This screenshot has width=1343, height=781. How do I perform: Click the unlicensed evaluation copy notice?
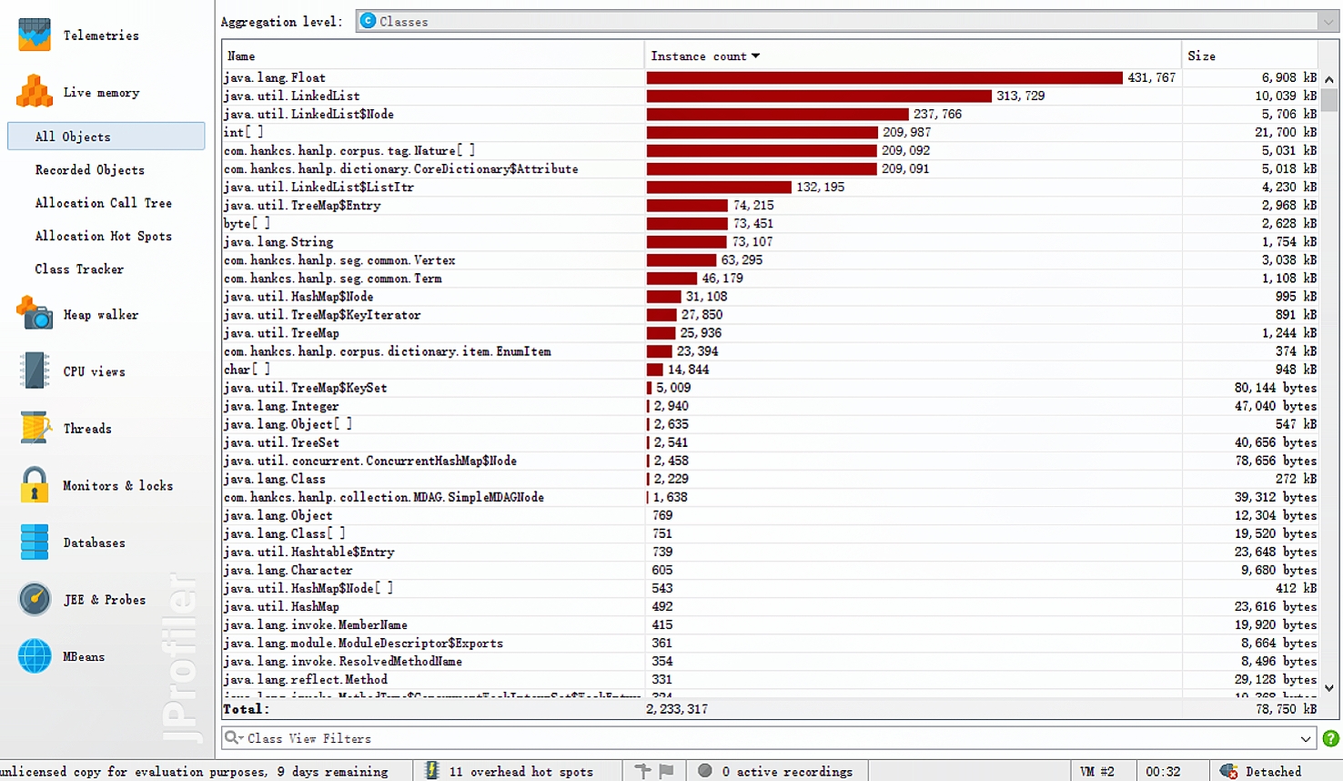coord(194,771)
